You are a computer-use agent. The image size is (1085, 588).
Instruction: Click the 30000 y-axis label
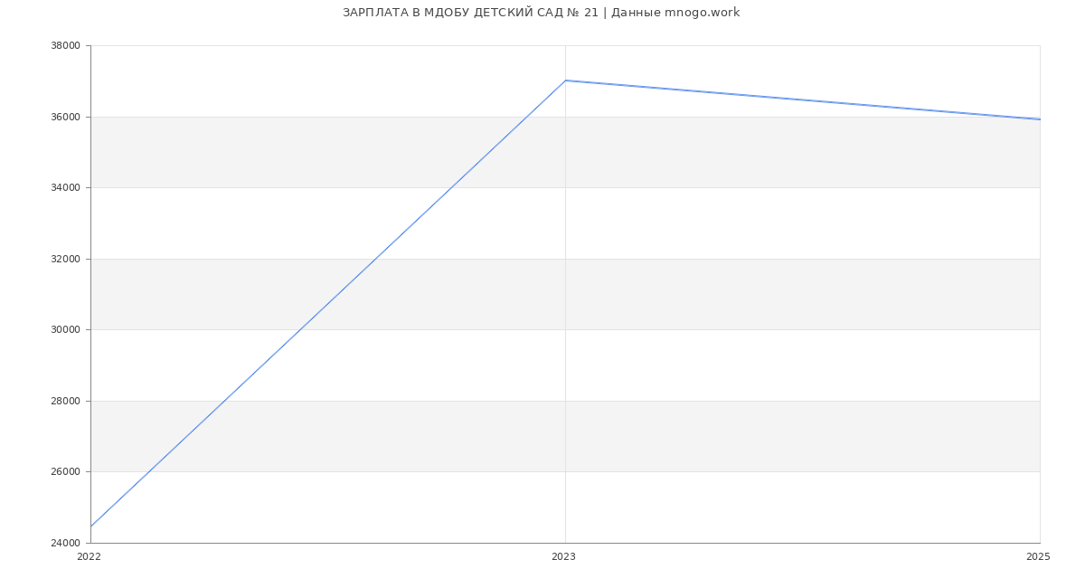pos(66,330)
